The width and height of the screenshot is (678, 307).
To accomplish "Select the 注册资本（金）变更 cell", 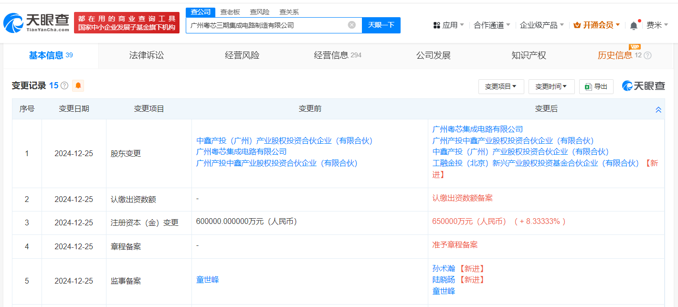I will 149,223.
